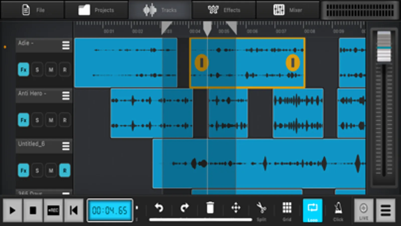Open the Mixer tab

click(288, 10)
